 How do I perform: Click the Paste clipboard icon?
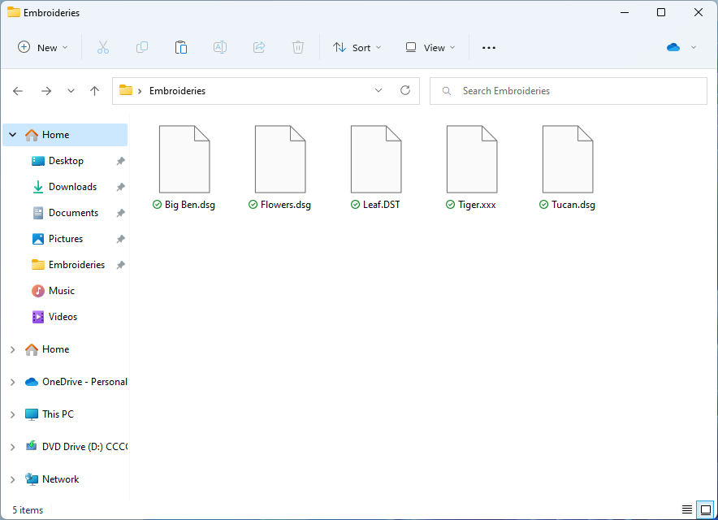pos(181,47)
